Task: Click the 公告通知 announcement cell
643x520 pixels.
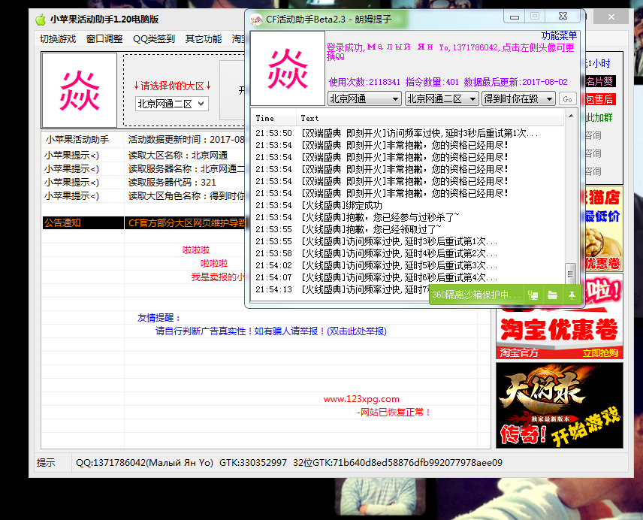Action: [x=83, y=223]
